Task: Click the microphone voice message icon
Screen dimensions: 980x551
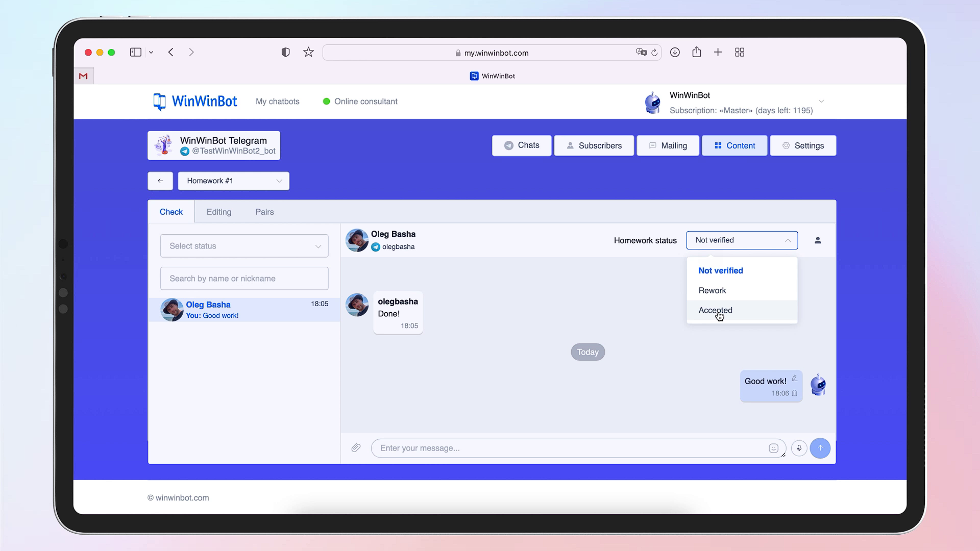Action: 799,448
